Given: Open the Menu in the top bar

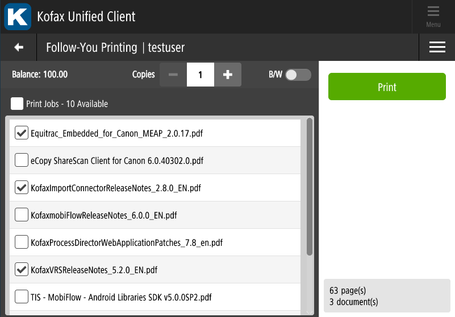Looking at the screenshot, I should (433, 17).
